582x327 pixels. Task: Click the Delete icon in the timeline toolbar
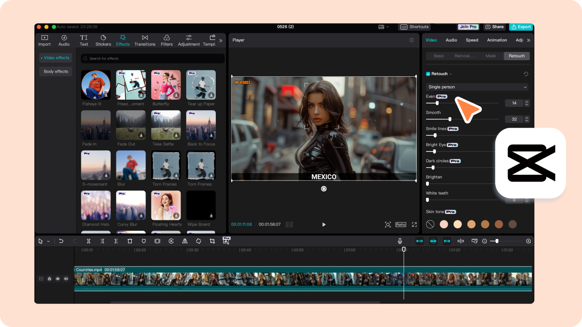point(130,241)
